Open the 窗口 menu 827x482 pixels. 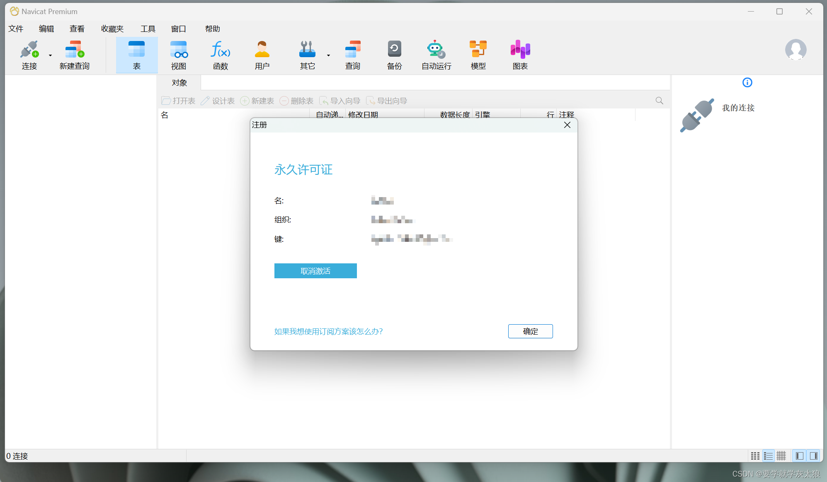coord(179,29)
